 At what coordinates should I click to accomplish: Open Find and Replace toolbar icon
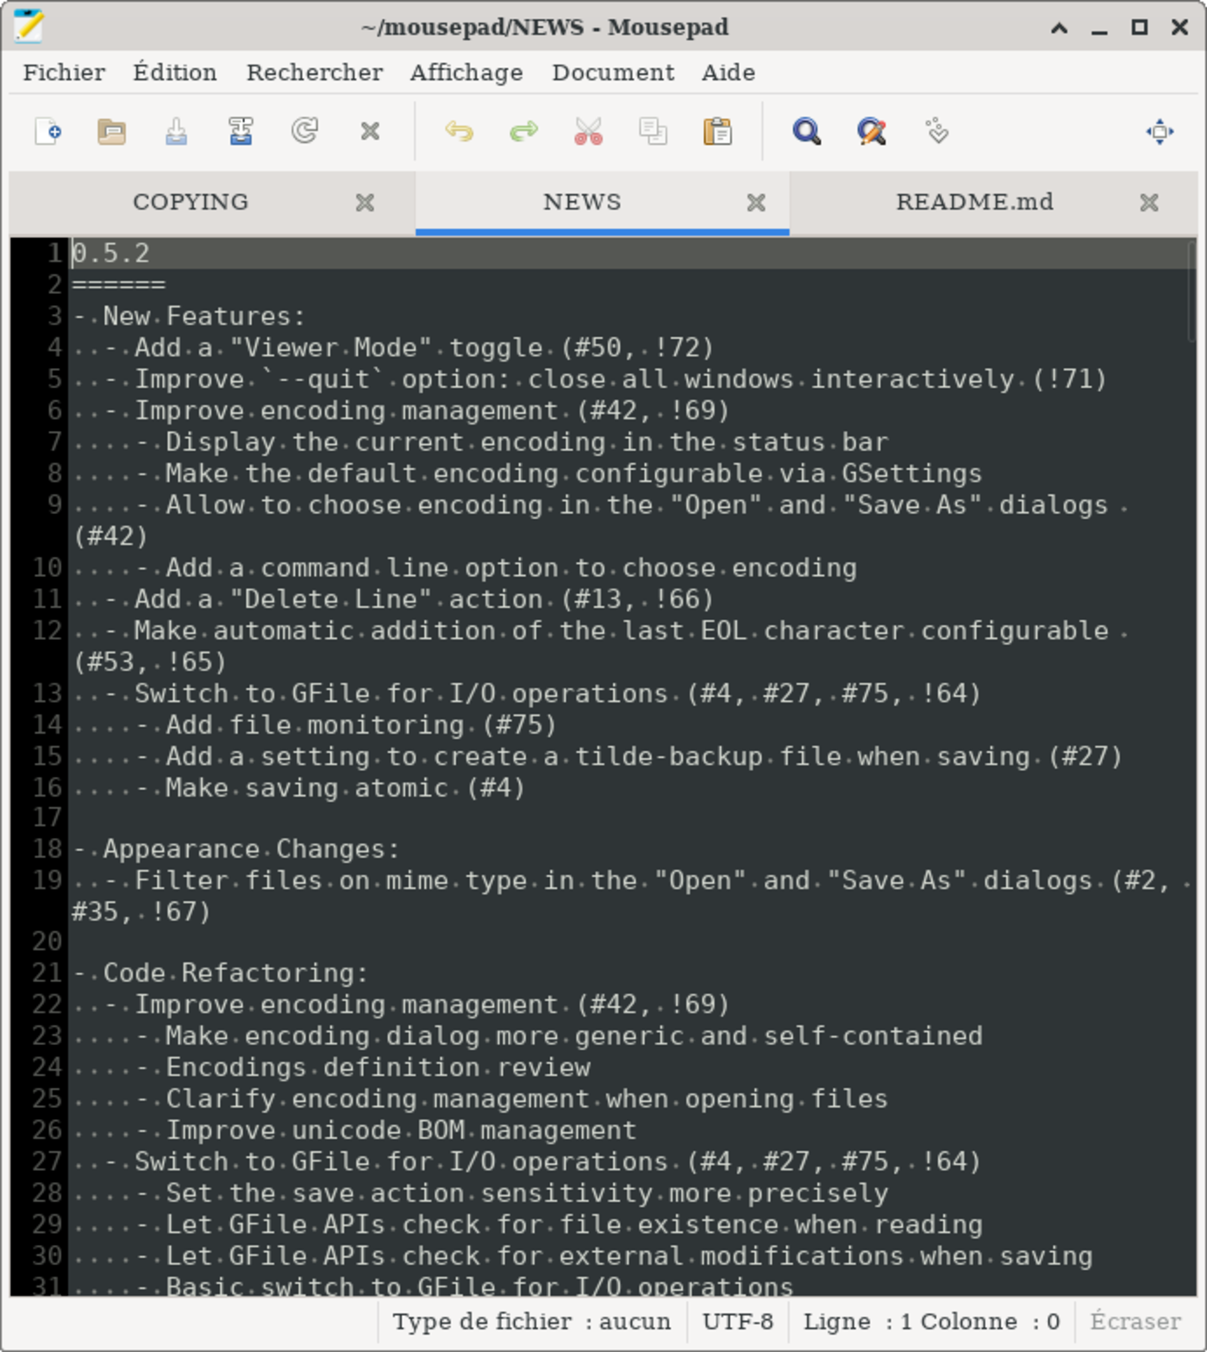pyautogui.click(x=872, y=132)
